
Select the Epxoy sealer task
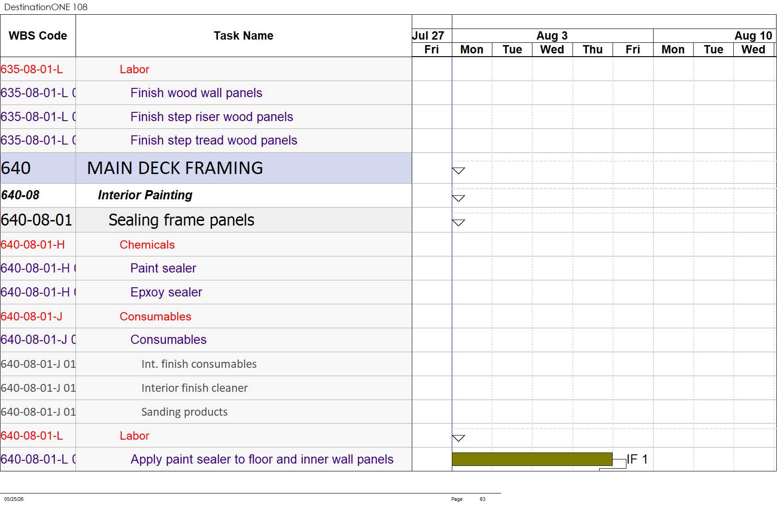(x=166, y=292)
